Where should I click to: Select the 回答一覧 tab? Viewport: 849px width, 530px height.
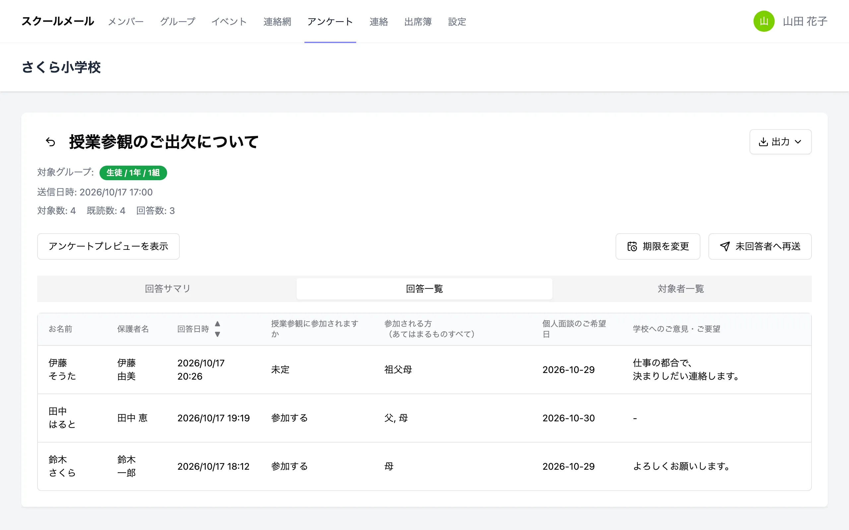click(424, 289)
